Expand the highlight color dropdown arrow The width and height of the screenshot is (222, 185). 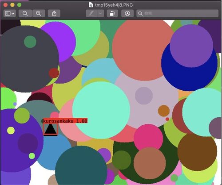click(100, 13)
